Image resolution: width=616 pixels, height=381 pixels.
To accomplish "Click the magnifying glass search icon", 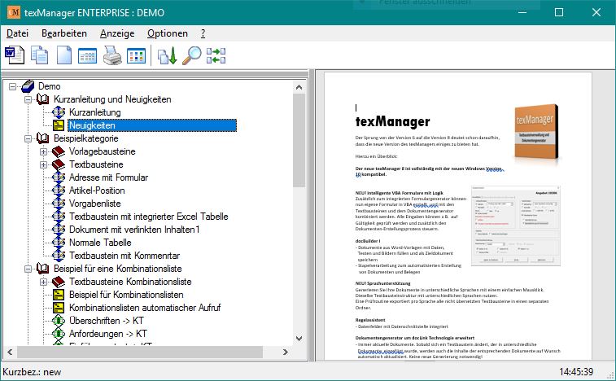I will 192,55.
